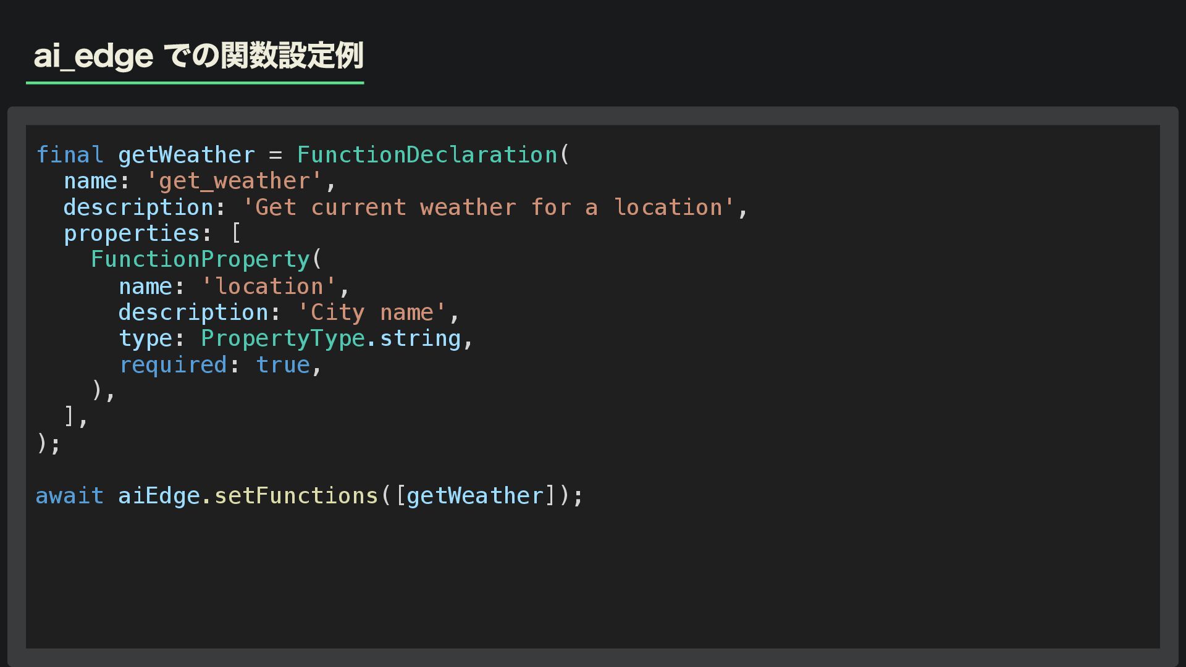Image resolution: width=1186 pixels, height=667 pixels.
Task: Click the 'setFunctions' method call
Action: pyautogui.click(x=296, y=496)
